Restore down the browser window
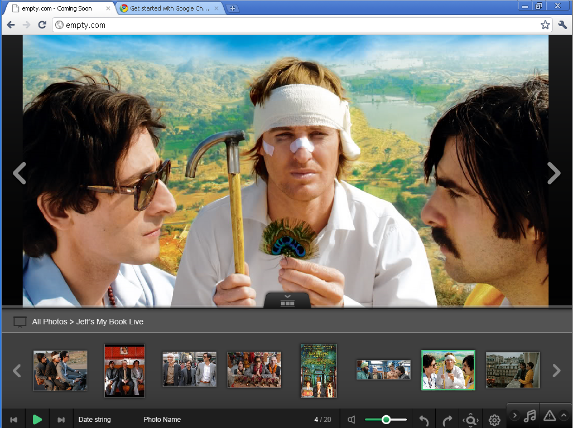The width and height of the screenshot is (573, 428). (538, 6)
